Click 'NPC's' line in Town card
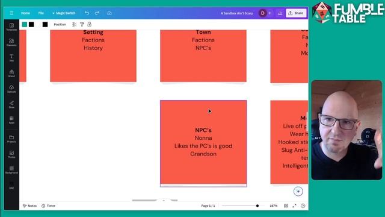The height and width of the screenshot is (217, 385). coord(203,48)
